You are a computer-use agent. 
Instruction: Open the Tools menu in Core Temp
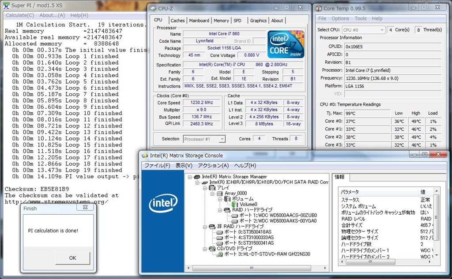[361, 18]
